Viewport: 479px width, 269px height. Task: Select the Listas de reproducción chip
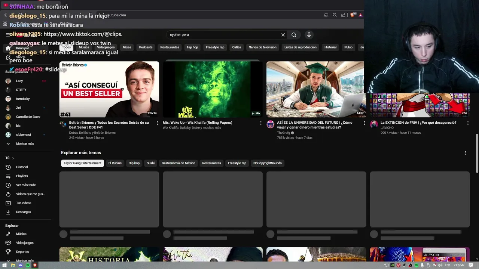[x=300, y=47]
